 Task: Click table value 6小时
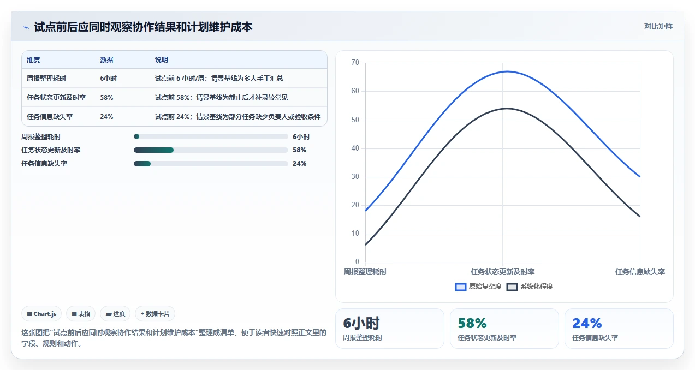coord(109,79)
